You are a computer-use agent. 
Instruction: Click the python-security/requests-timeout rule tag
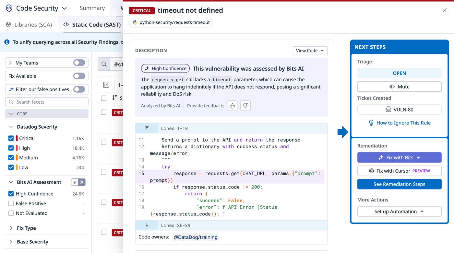coord(171,22)
